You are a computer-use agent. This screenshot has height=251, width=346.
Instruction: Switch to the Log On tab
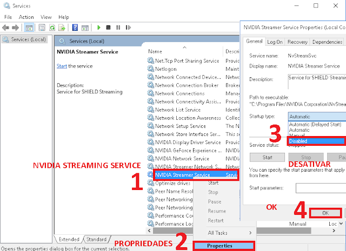click(x=275, y=42)
